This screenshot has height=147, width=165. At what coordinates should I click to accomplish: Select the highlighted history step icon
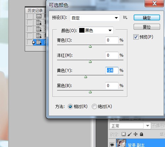39,43
